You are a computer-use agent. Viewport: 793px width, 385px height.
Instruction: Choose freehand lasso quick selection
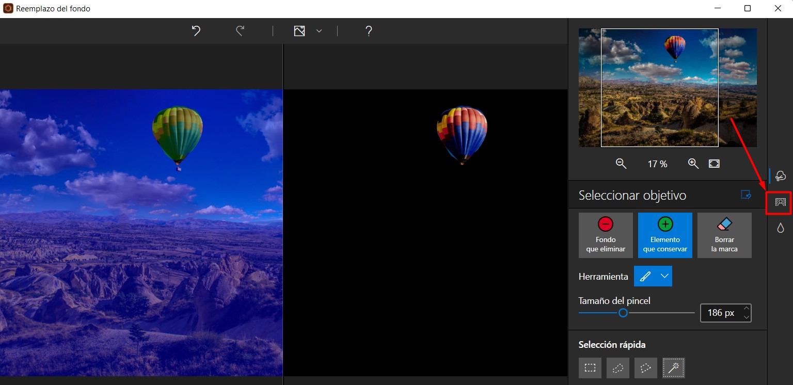(618, 368)
